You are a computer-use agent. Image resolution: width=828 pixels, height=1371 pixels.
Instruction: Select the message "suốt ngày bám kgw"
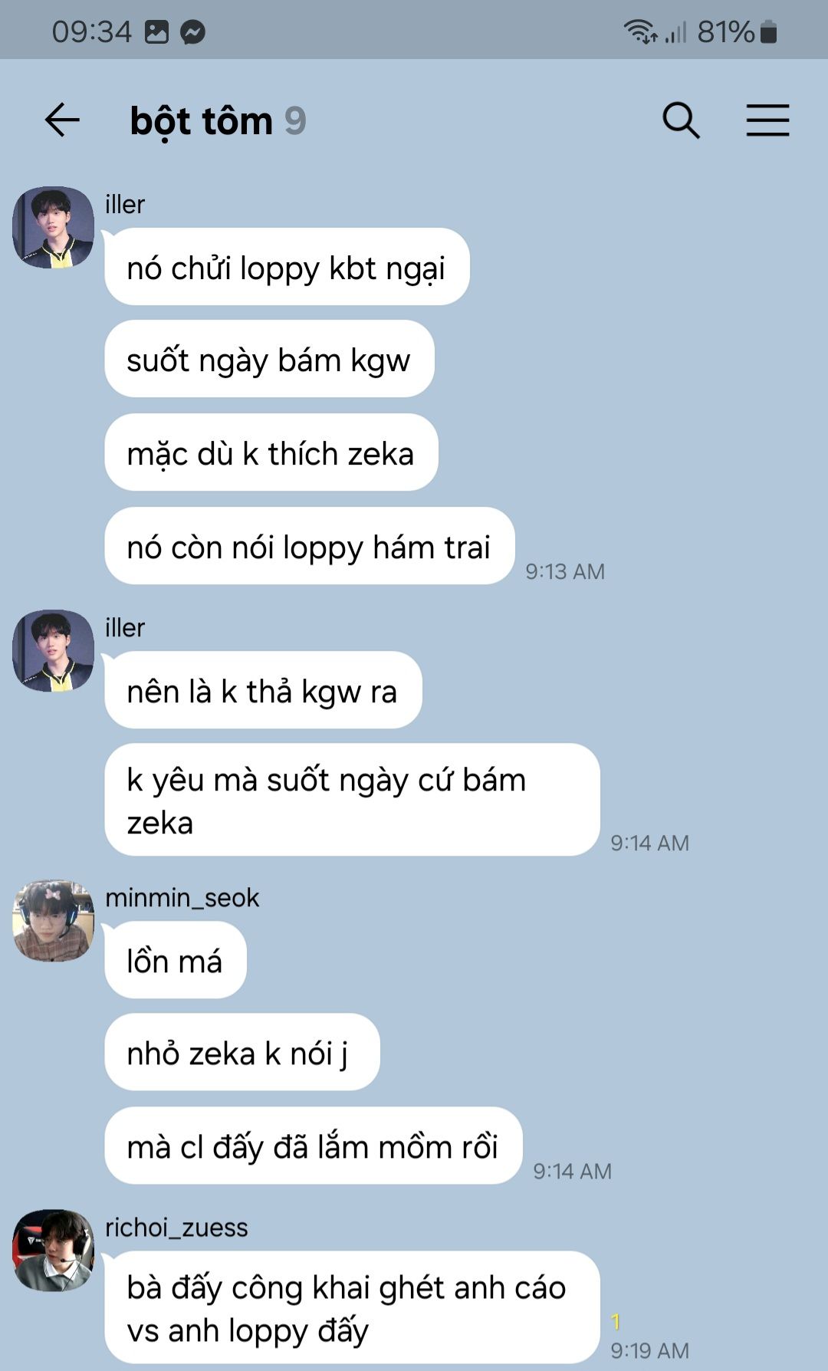pyautogui.click(x=269, y=359)
